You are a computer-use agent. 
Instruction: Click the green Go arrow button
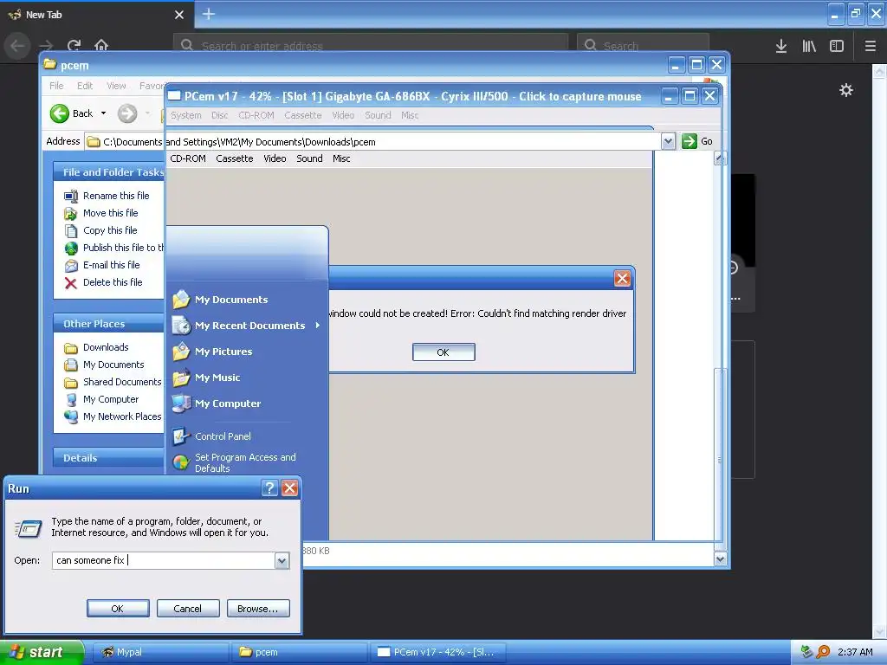689,141
